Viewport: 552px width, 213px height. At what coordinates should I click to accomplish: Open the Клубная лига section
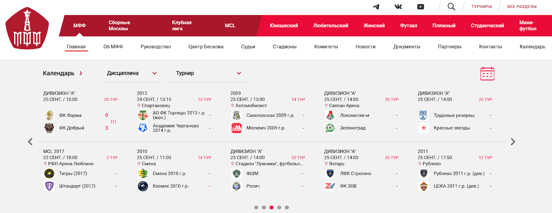tap(181, 25)
